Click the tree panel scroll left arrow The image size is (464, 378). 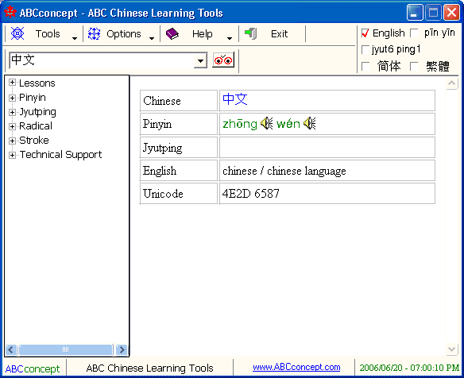tap(11, 349)
